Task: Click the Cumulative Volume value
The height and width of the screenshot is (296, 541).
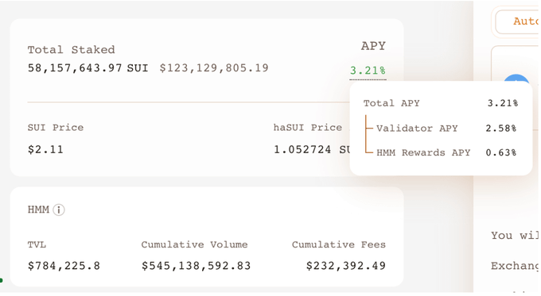Action: [x=196, y=266]
